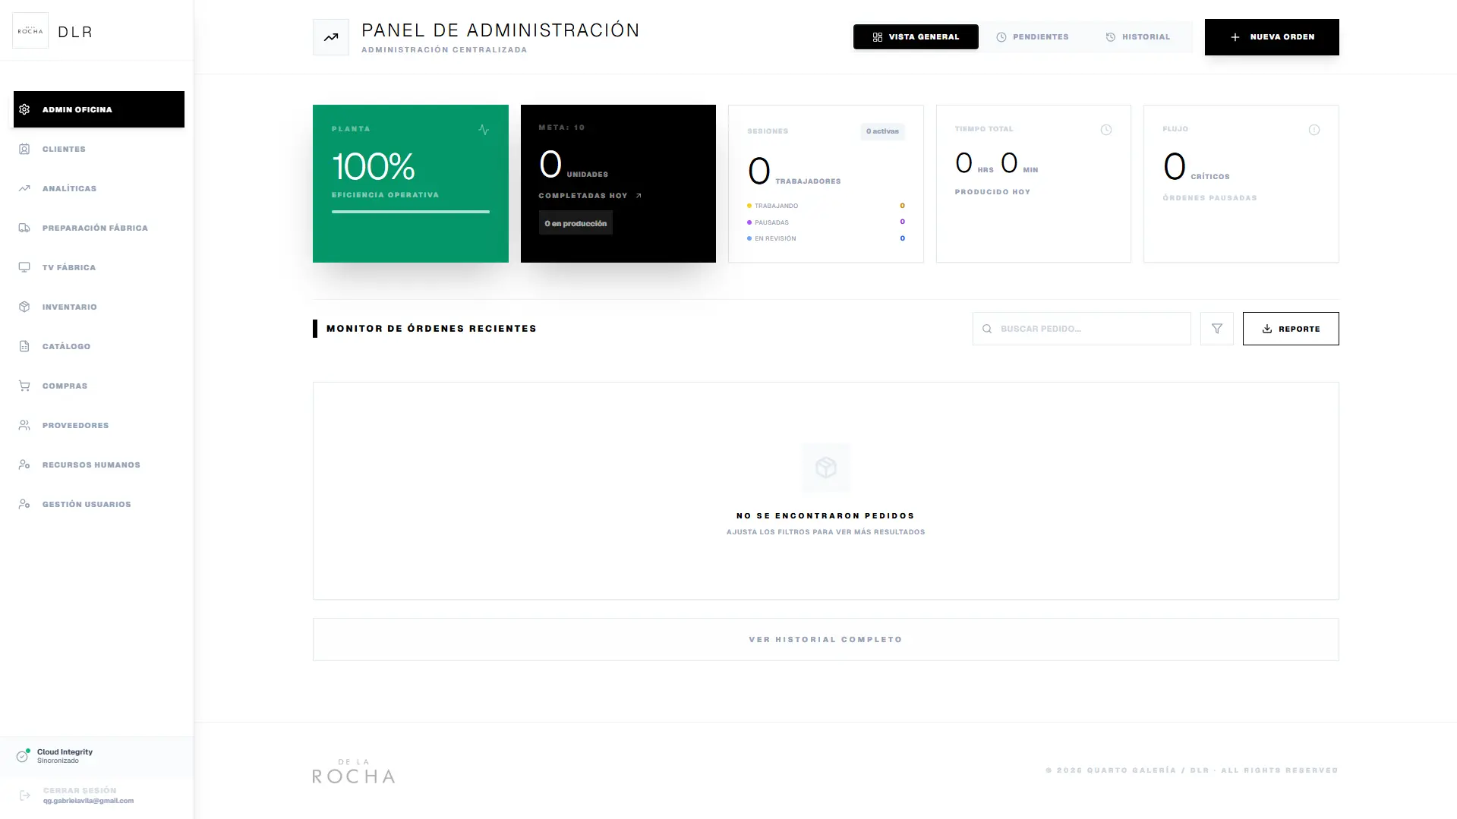This screenshot has height=819, width=1457.
Task: Create a new order with Nueva Orden
Action: tap(1272, 37)
